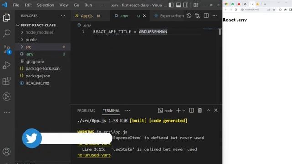
Task: Click Explorer panel more actions ellipsis
Action: pyautogui.click(x=63, y=16)
